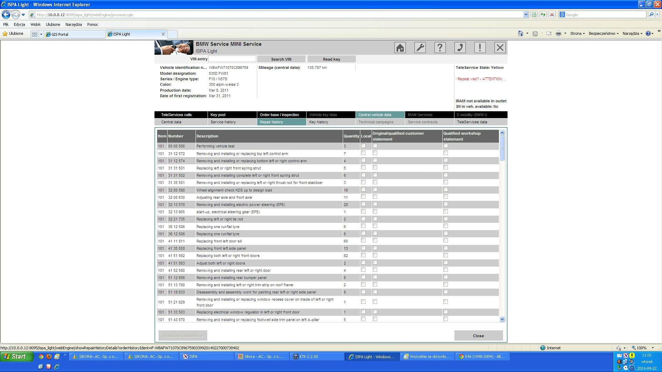Screen dimensions: 662x372
Task: Click the Close button below table
Action: (478, 336)
